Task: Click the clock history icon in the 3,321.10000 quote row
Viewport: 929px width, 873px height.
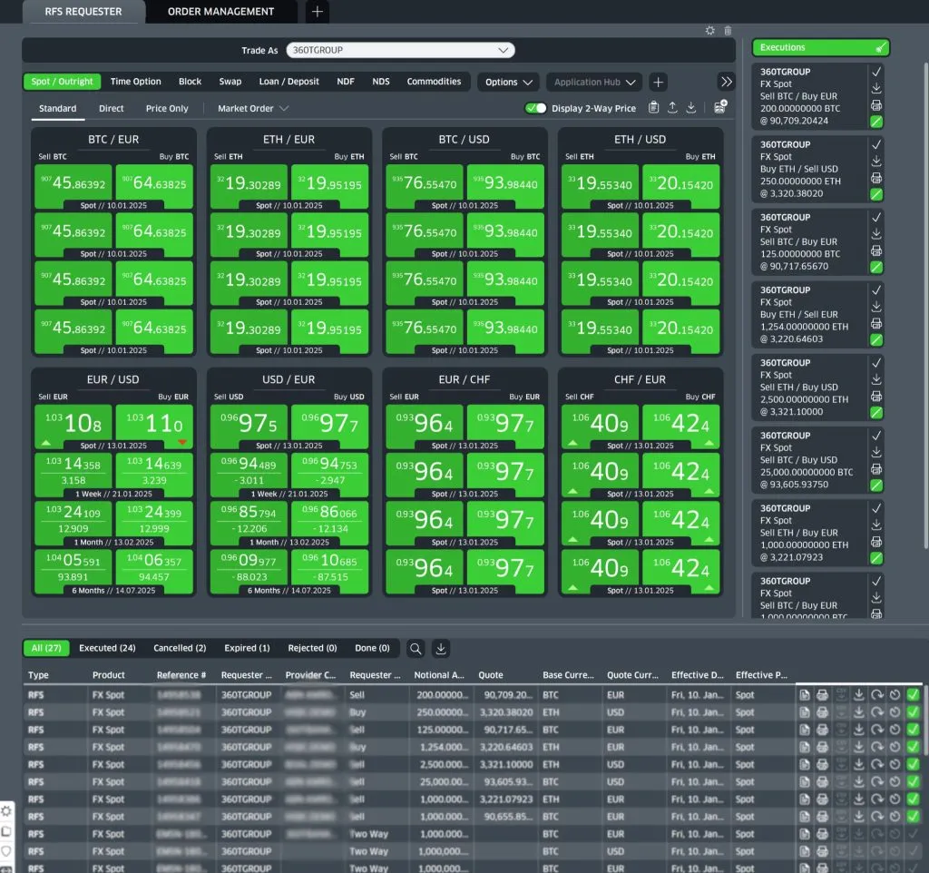Action: tap(895, 764)
